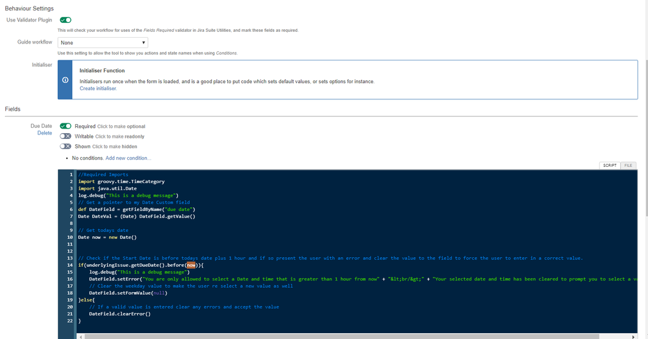
Task: Open the Guide workflow dropdown
Action: [103, 43]
